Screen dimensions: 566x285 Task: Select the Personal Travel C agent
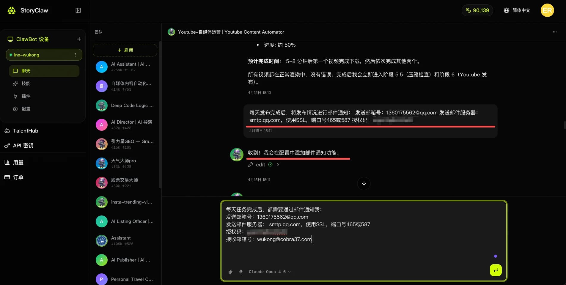coord(125,279)
